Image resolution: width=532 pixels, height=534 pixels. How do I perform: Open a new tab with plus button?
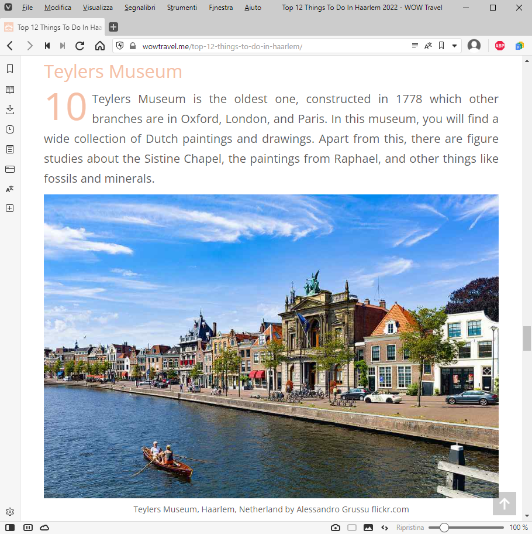pos(113,27)
